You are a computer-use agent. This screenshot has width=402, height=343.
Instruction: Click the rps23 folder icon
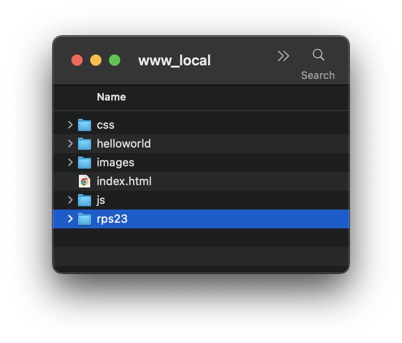pos(85,219)
